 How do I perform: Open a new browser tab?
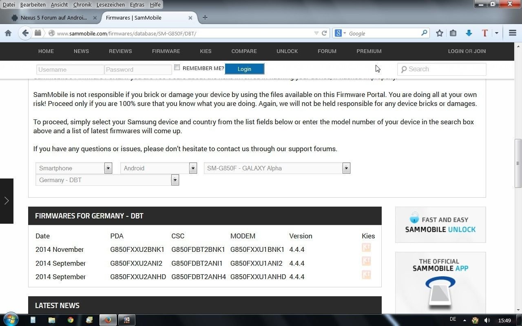205,18
